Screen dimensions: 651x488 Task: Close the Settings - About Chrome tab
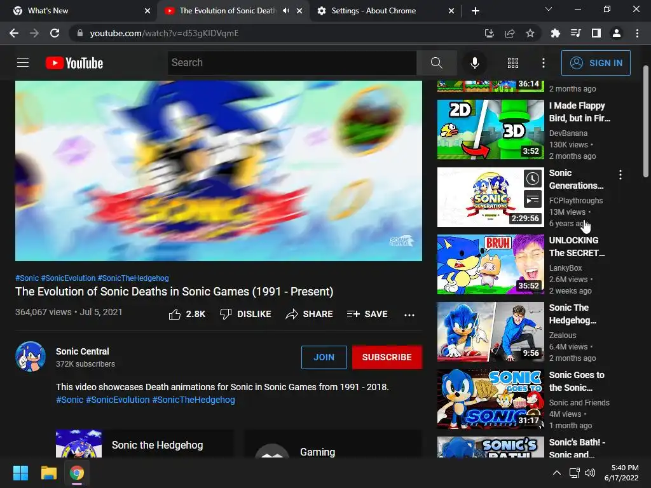tap(451, 11)
